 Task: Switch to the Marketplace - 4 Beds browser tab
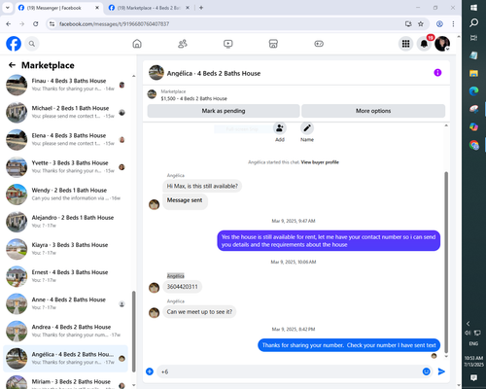pyautogui.click(x=149, y=8)
